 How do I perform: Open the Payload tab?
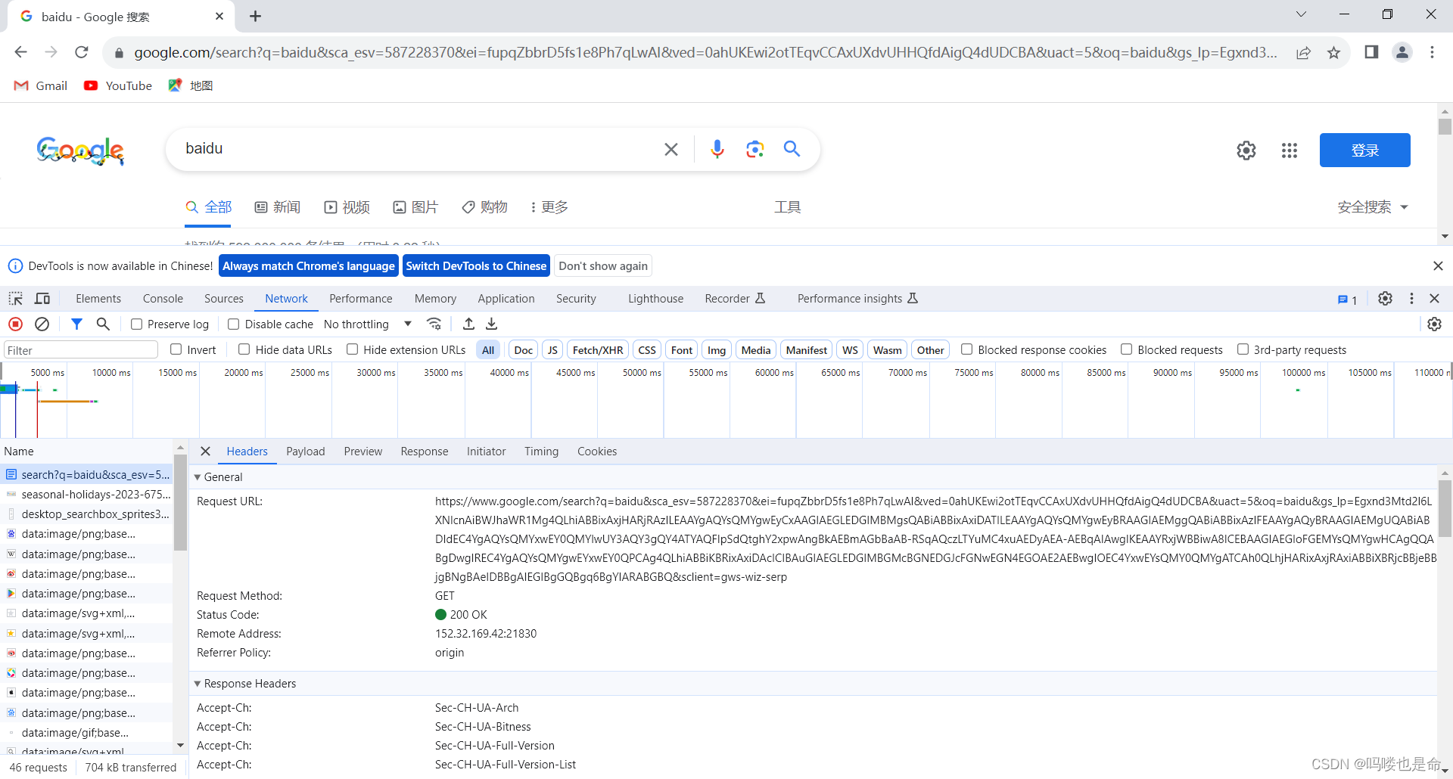pos(306,452)
